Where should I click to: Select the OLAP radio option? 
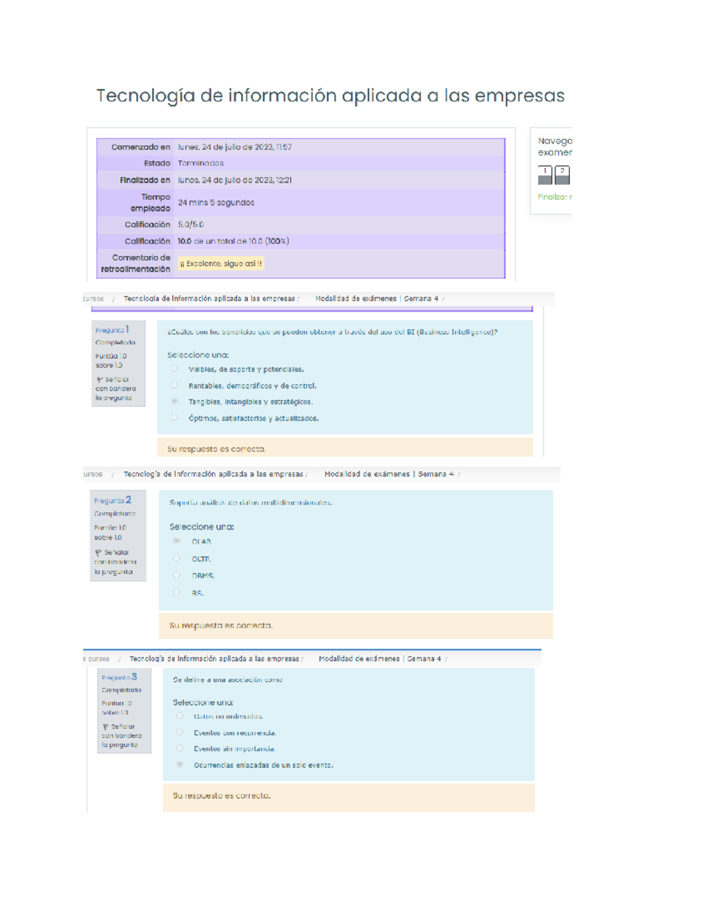(177, 541)
